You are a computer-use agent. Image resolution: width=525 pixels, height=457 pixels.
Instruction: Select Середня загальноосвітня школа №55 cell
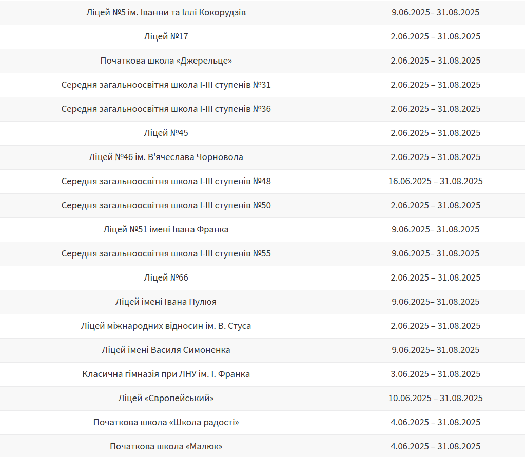(x=166, y=253)
